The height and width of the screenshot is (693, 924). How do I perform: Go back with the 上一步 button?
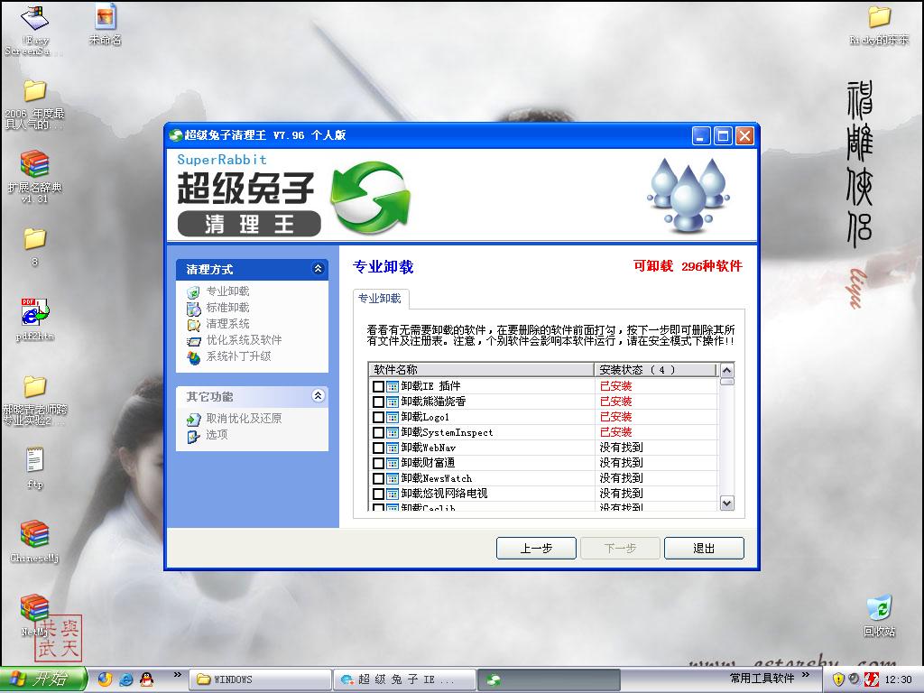tap(536, 548)
